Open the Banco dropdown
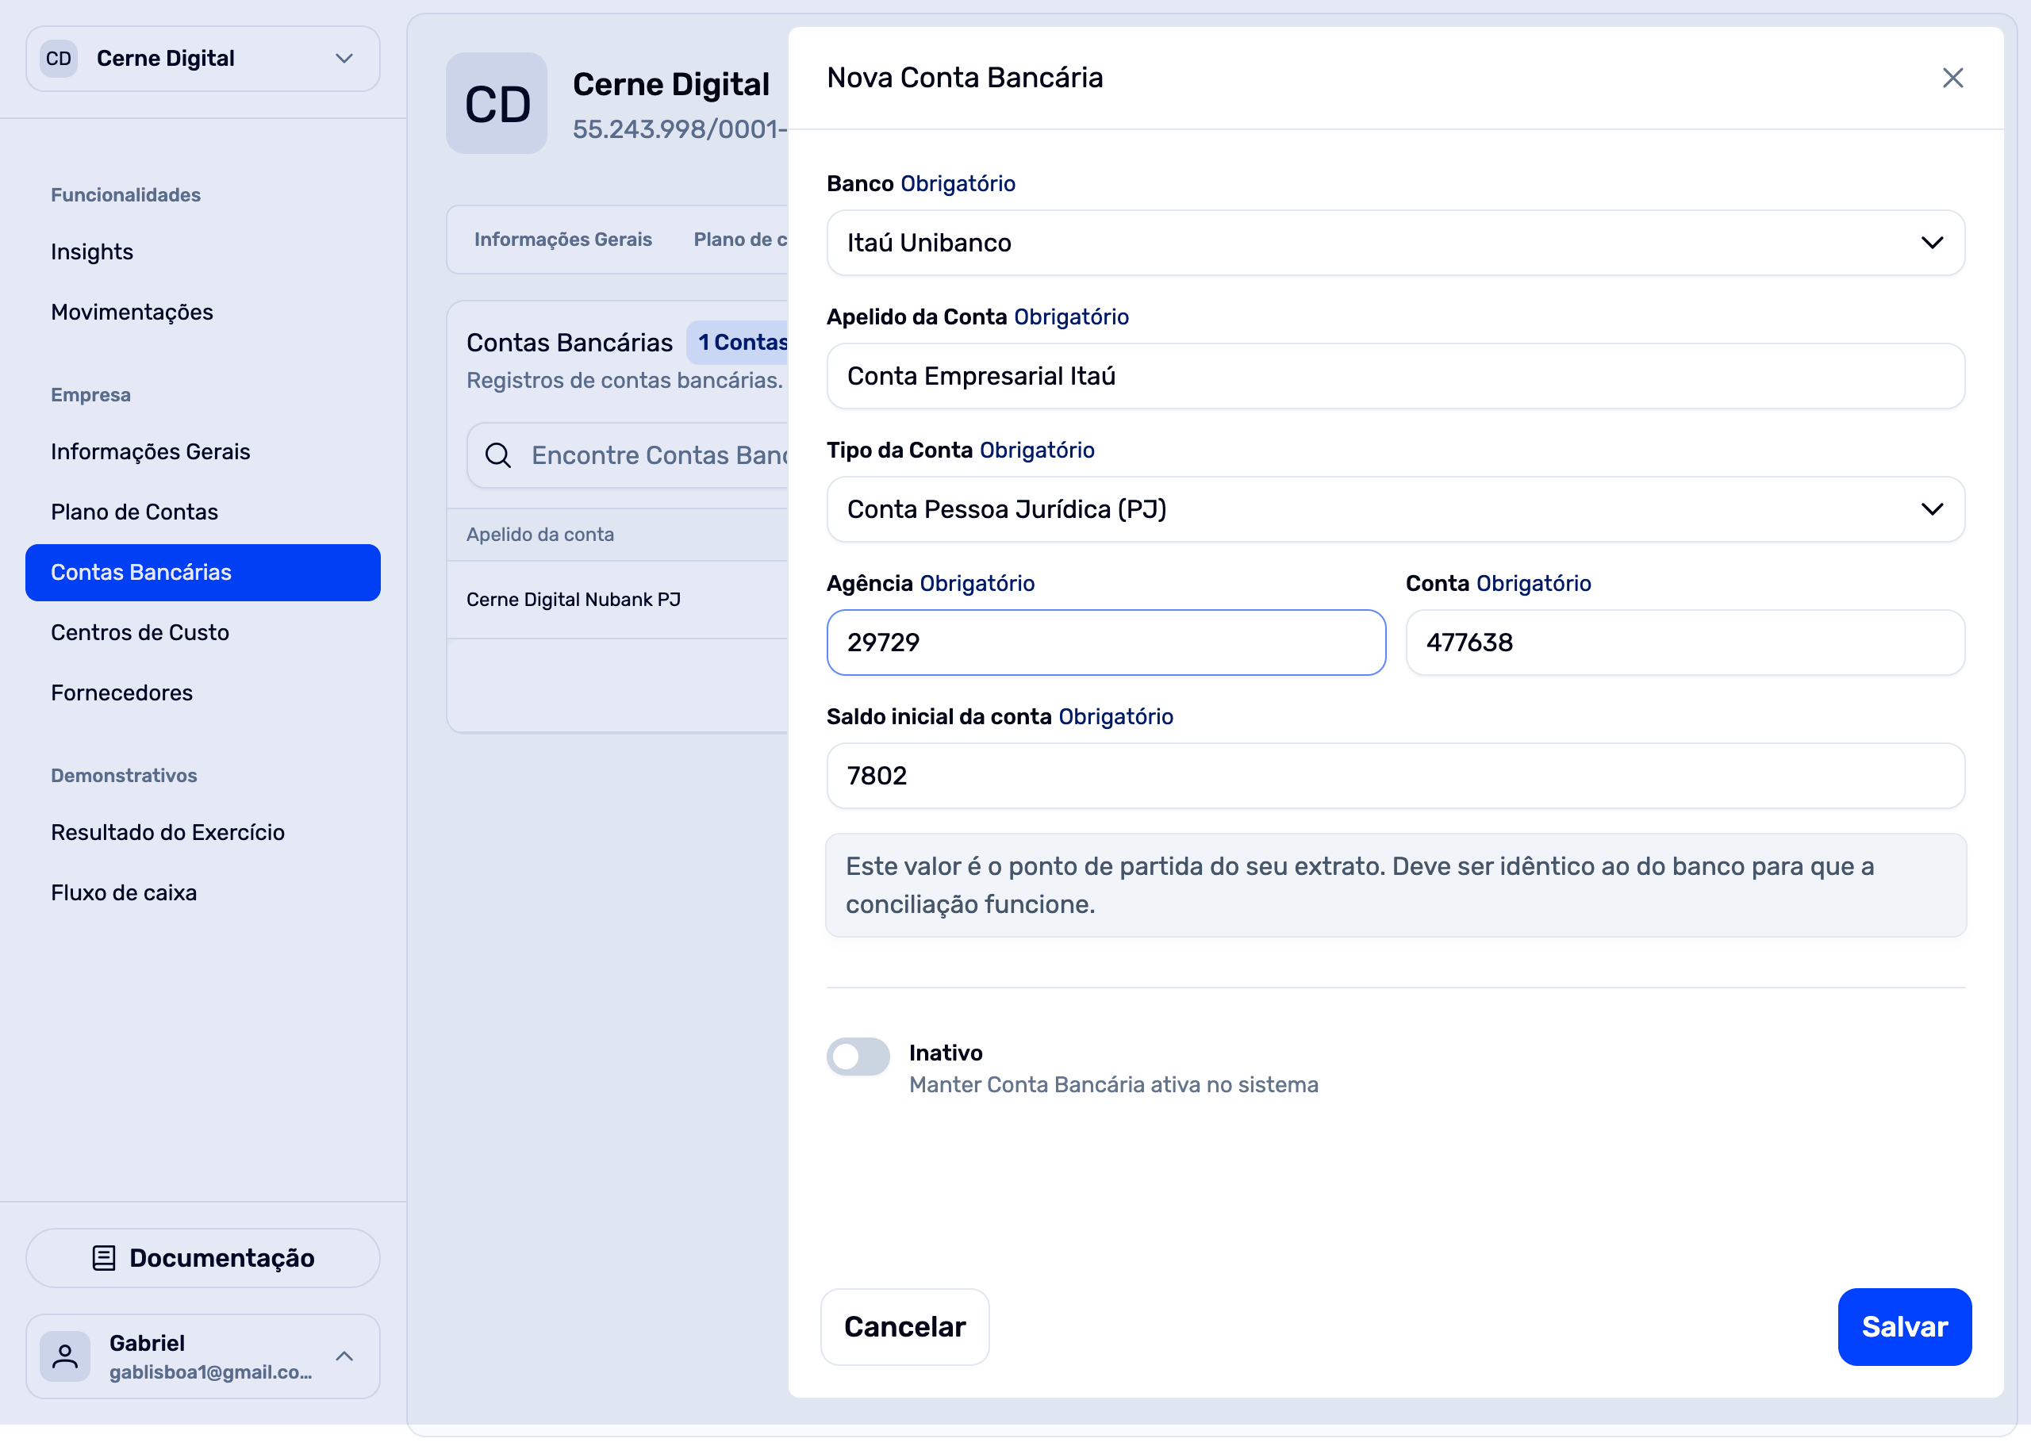 tap(1395, 243)
